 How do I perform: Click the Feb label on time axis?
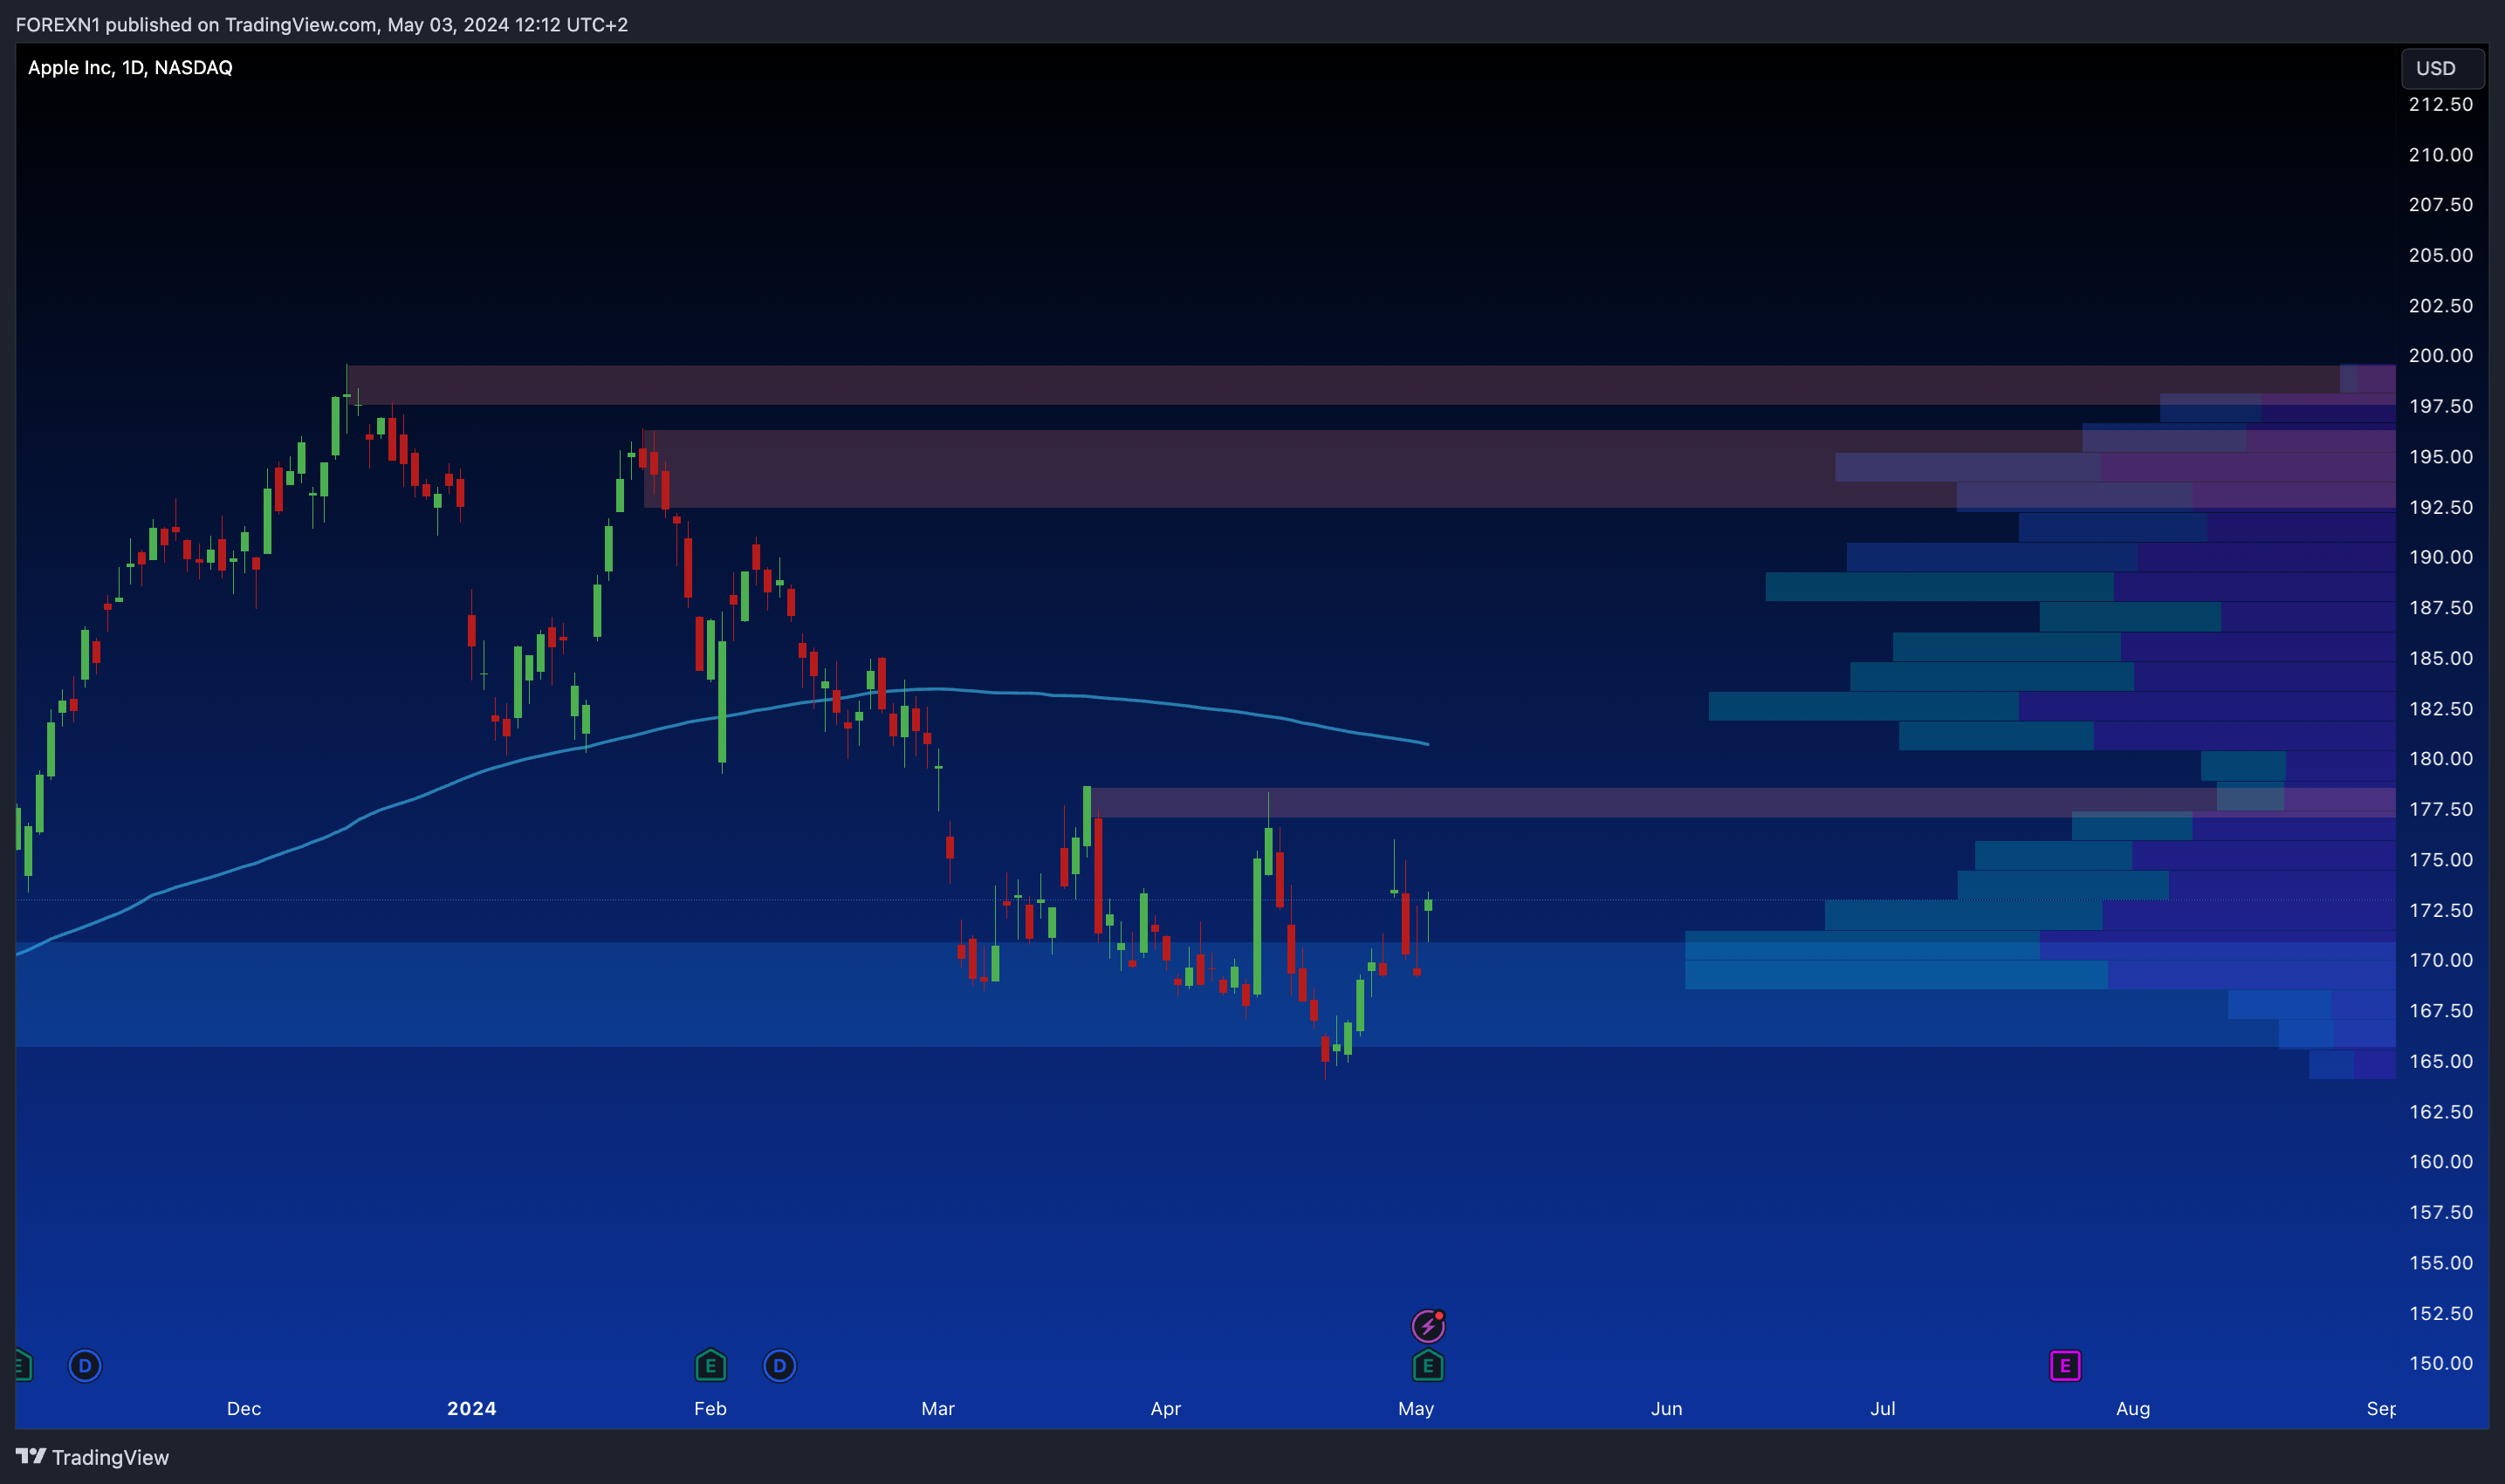click(x=710, y=1408)
